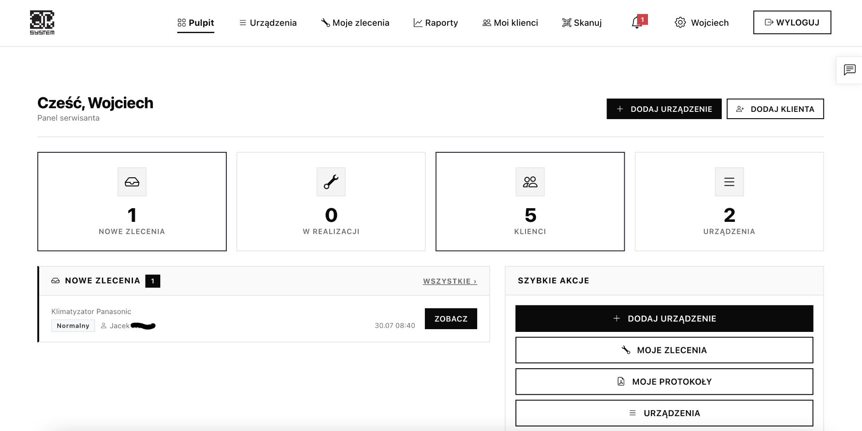Viewport: 862px width, 431px height.
Task: Click the Panel serwisanta subtitle
Action: 68,118
